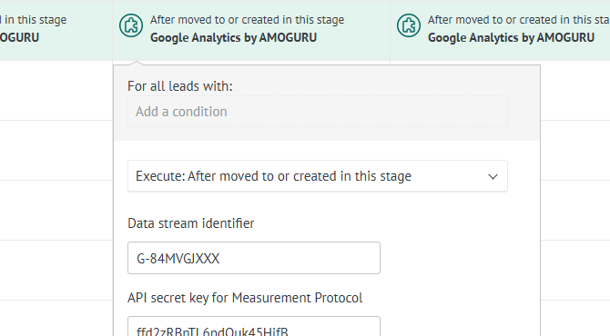The height and width of the screenshot is (336, 610).
Task: Click the For all leads with label
Action: (179, 86)
